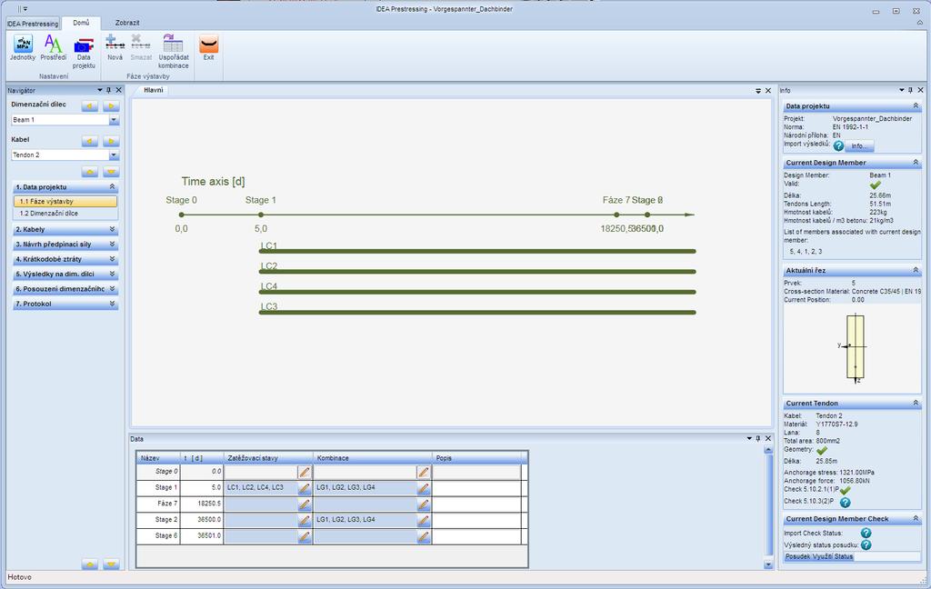
Task: Collapse Current Design Member info group
Action: tap(915, 162)
